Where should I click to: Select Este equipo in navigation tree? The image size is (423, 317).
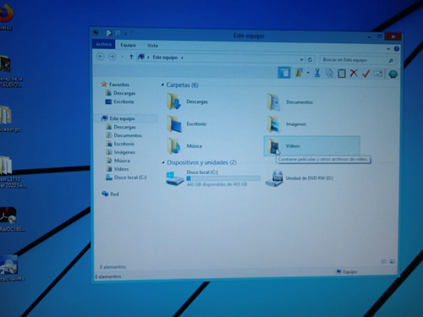[x=118, y=118]
